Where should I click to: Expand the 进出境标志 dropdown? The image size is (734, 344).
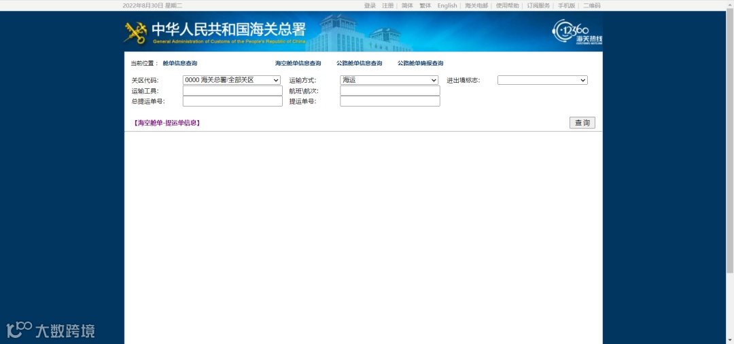pos(542,80)
